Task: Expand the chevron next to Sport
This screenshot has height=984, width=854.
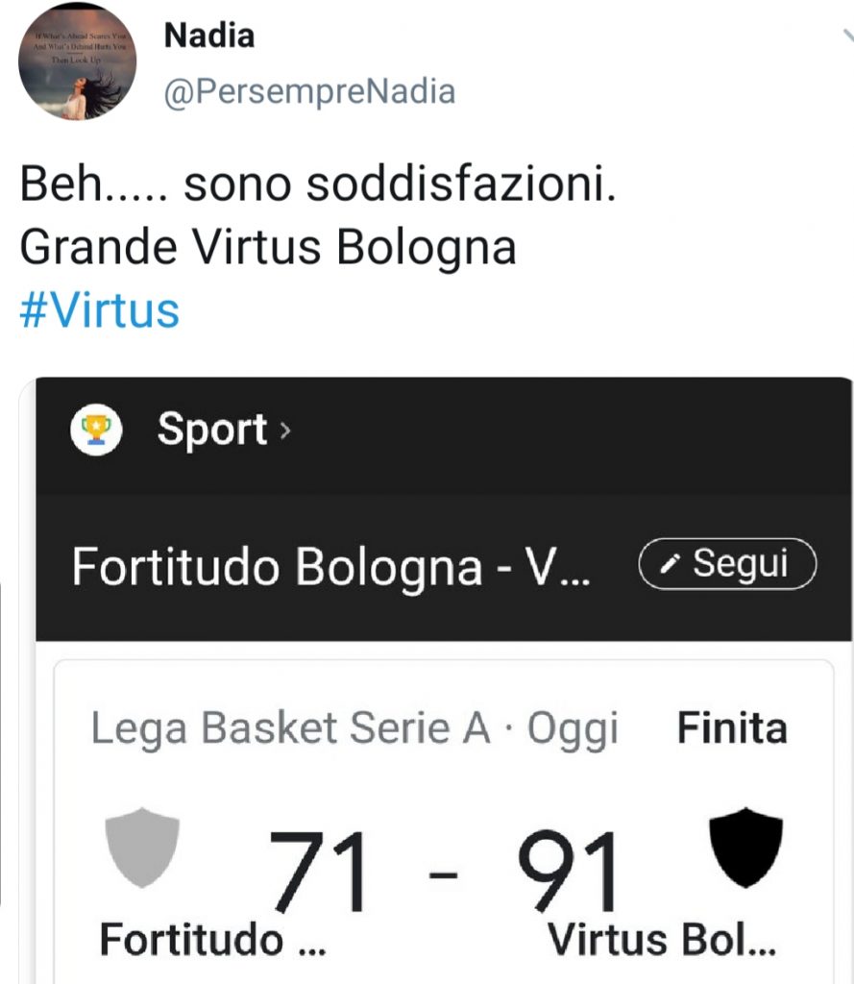Action: tap(283, 431)
